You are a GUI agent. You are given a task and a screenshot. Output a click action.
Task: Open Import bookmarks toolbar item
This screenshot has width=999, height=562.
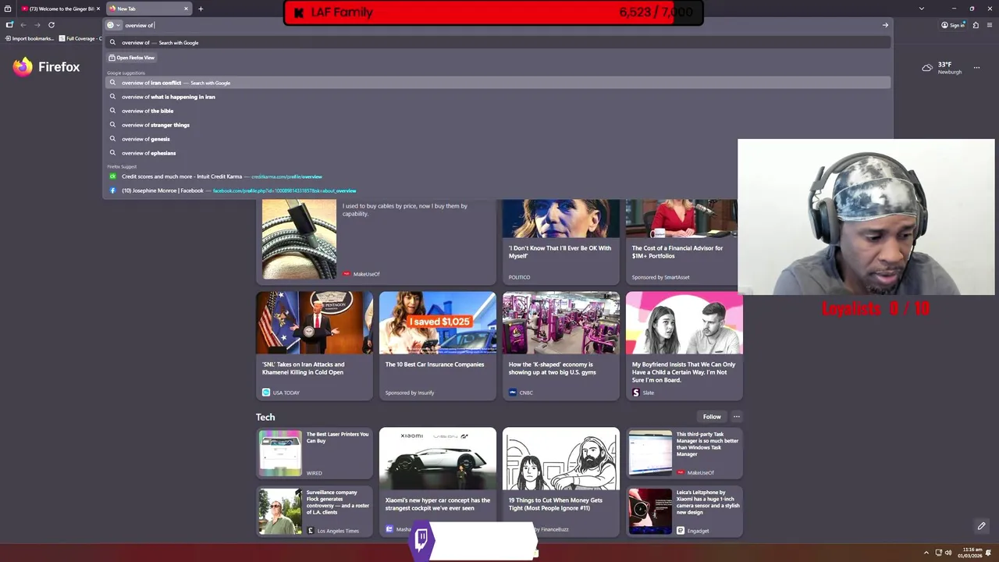(x=30, y=38)
